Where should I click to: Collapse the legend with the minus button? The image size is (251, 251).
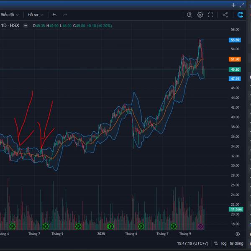[26, 26]
